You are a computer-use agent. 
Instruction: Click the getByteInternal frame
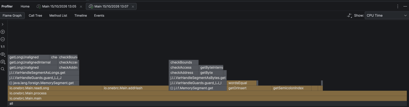211,68
